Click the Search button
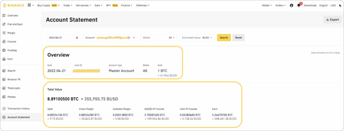The width and height of the screenshot is (344, 131). click(x=224, y=38)
